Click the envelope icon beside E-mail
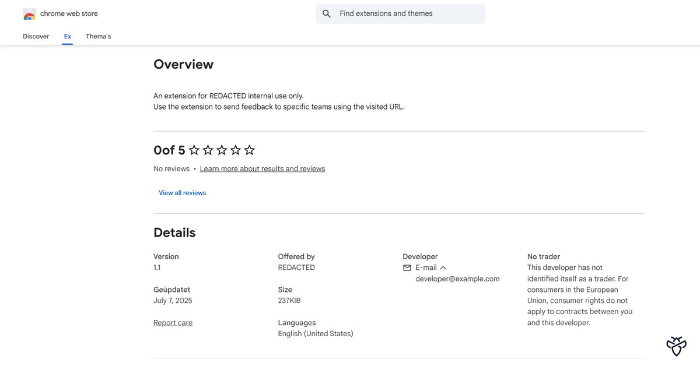700x370 pixels. (407, 267)
